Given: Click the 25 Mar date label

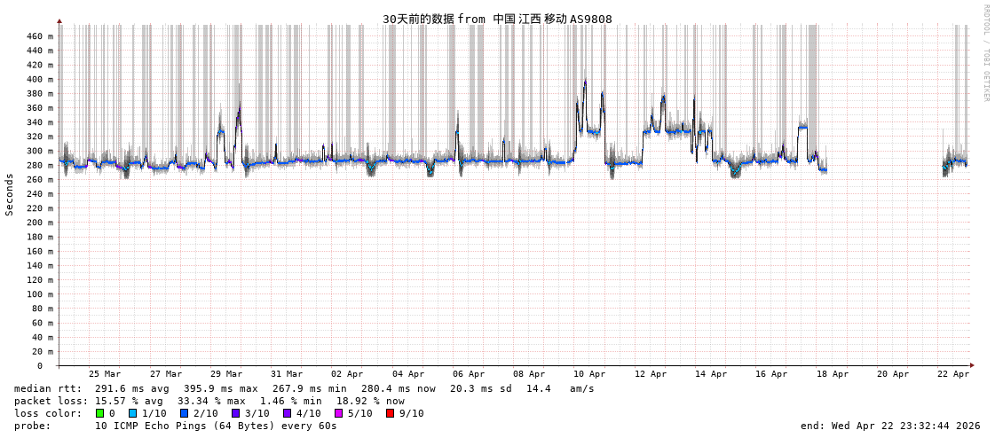Looking at the screenshot, I should point(105,374).
